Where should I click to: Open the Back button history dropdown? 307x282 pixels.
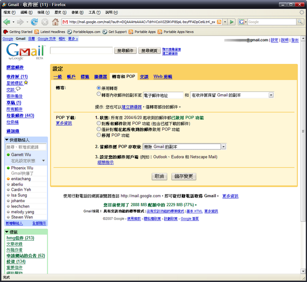tap(13, 22)
